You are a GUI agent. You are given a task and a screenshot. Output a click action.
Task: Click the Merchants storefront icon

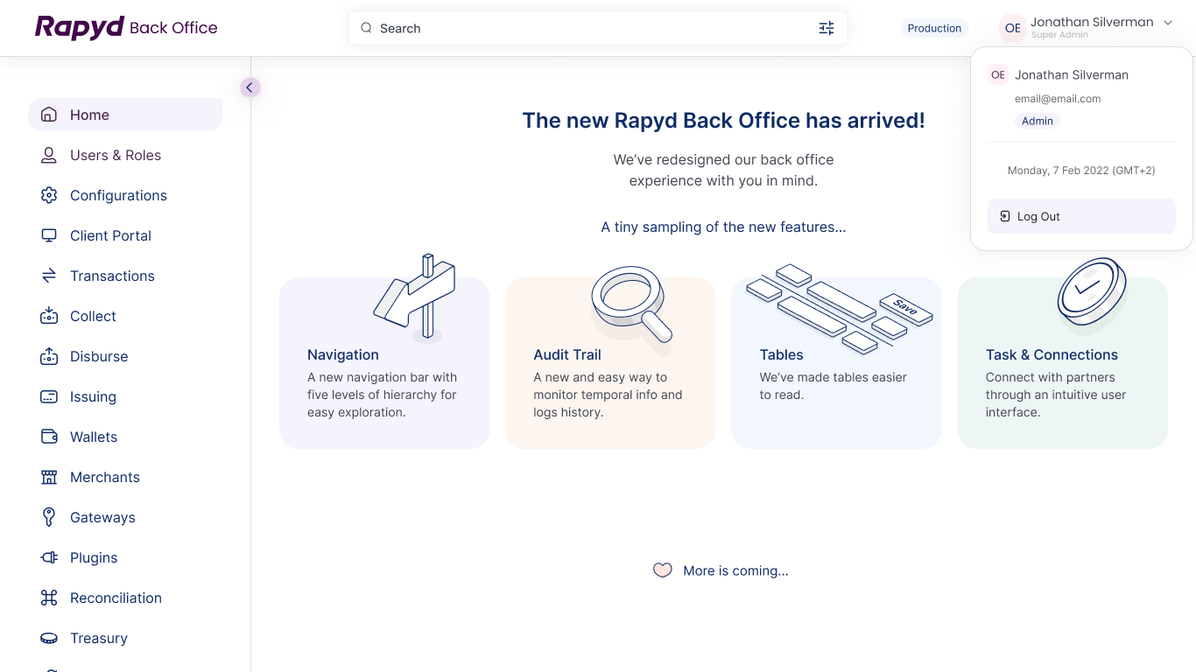(x=49, y=477)
